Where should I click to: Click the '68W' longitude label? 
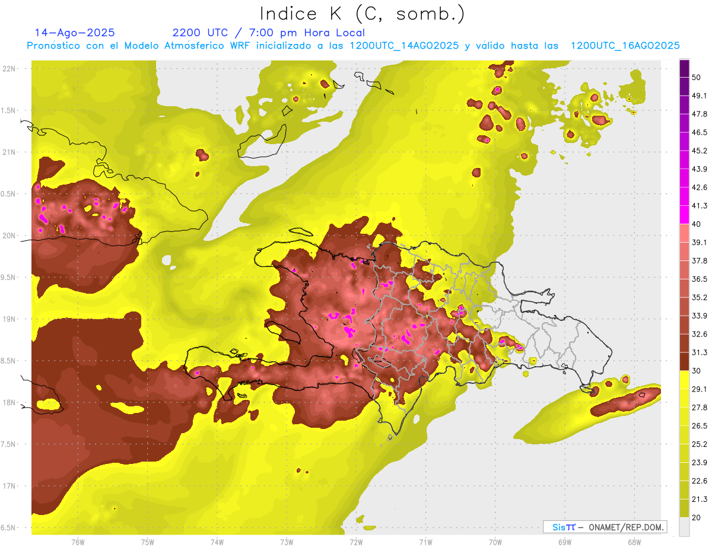click(634, 542)
